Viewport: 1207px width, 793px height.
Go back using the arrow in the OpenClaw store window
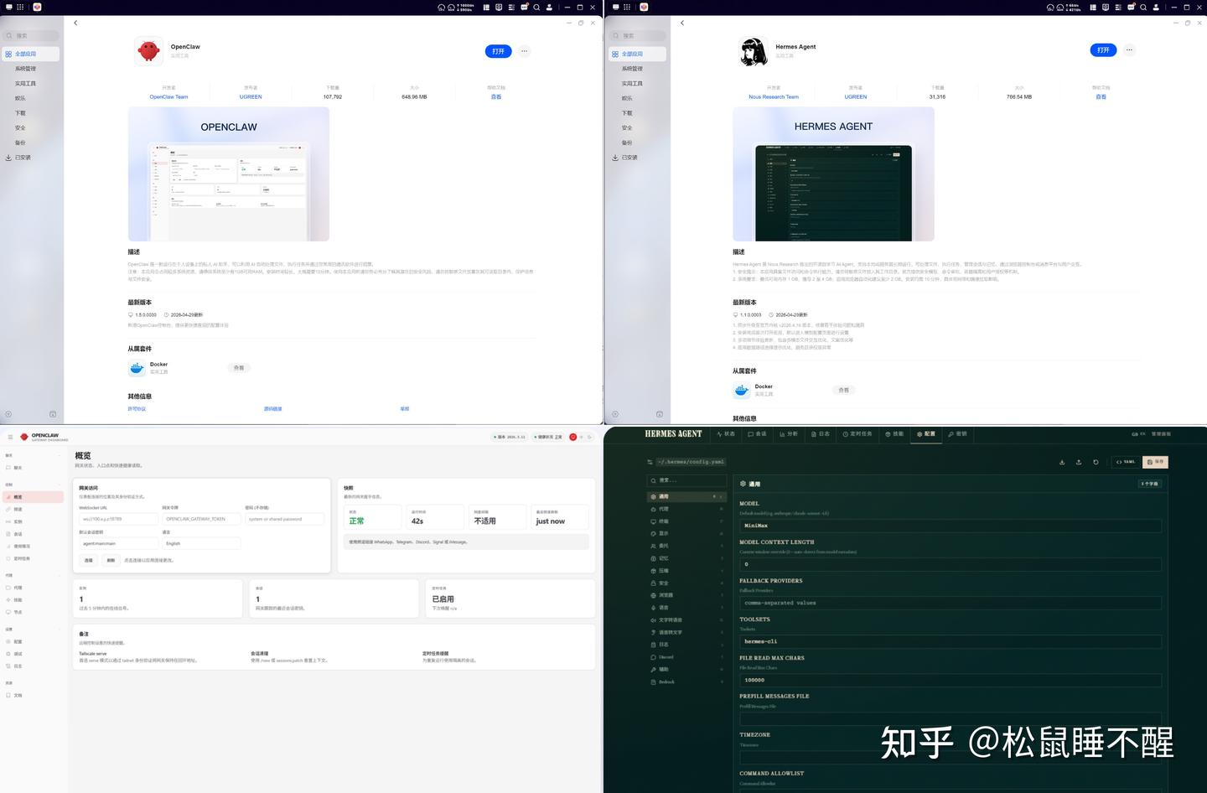[x=75, y=23]
